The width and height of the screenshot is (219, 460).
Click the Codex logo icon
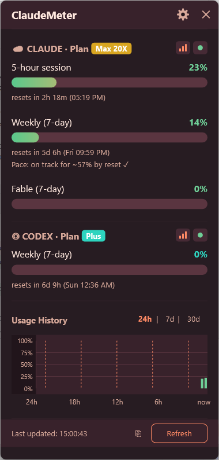(15, 237)
